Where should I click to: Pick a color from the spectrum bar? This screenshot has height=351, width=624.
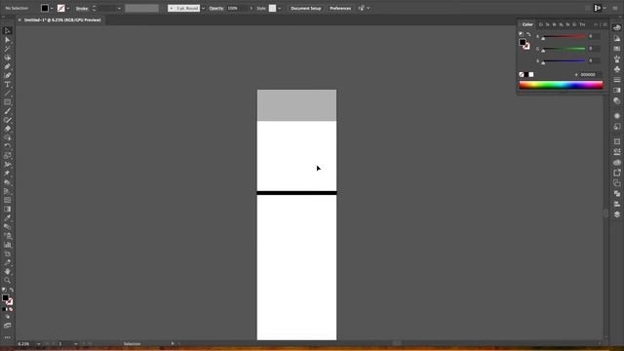(x=561, y=85)
